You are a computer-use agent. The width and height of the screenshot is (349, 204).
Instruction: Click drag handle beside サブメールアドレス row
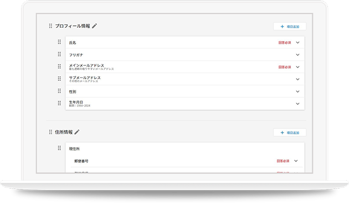59,79
